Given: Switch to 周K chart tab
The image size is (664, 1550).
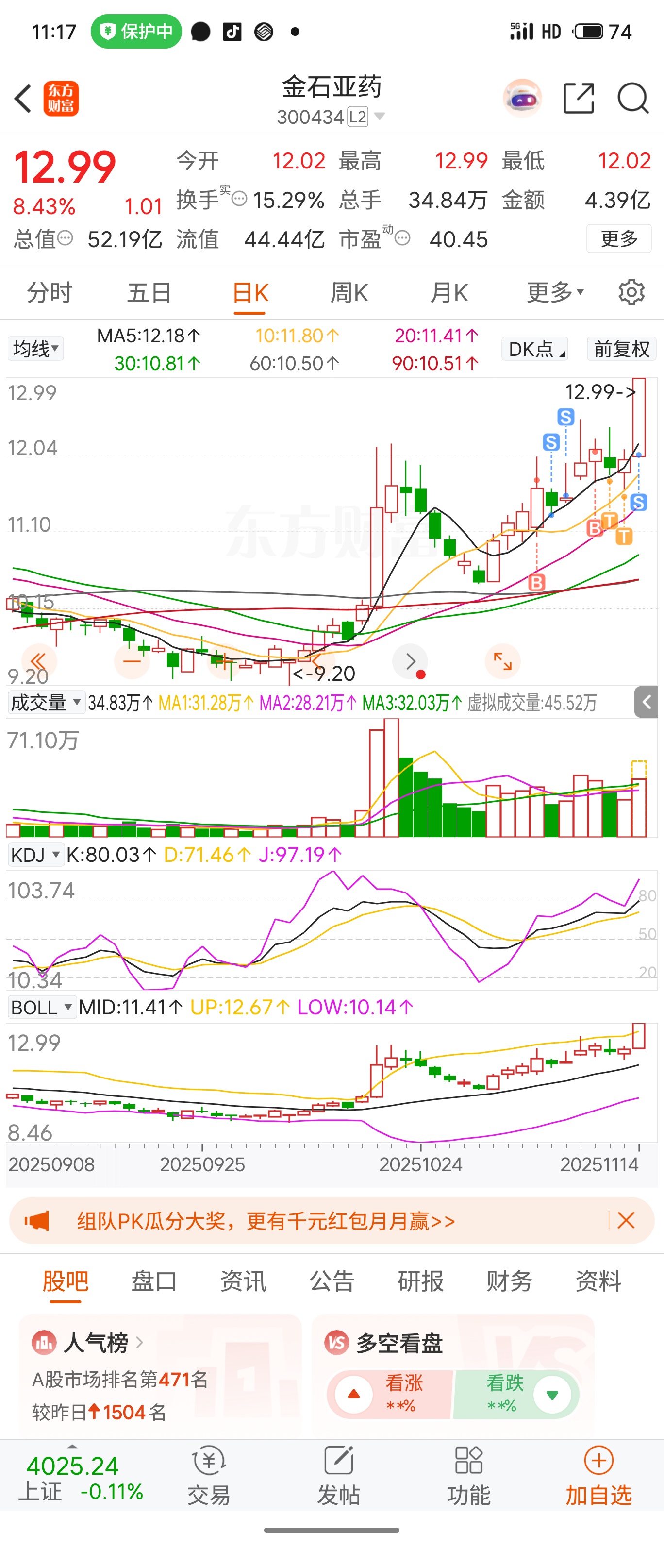Looking at the screenshot, I should coord(349,292).
